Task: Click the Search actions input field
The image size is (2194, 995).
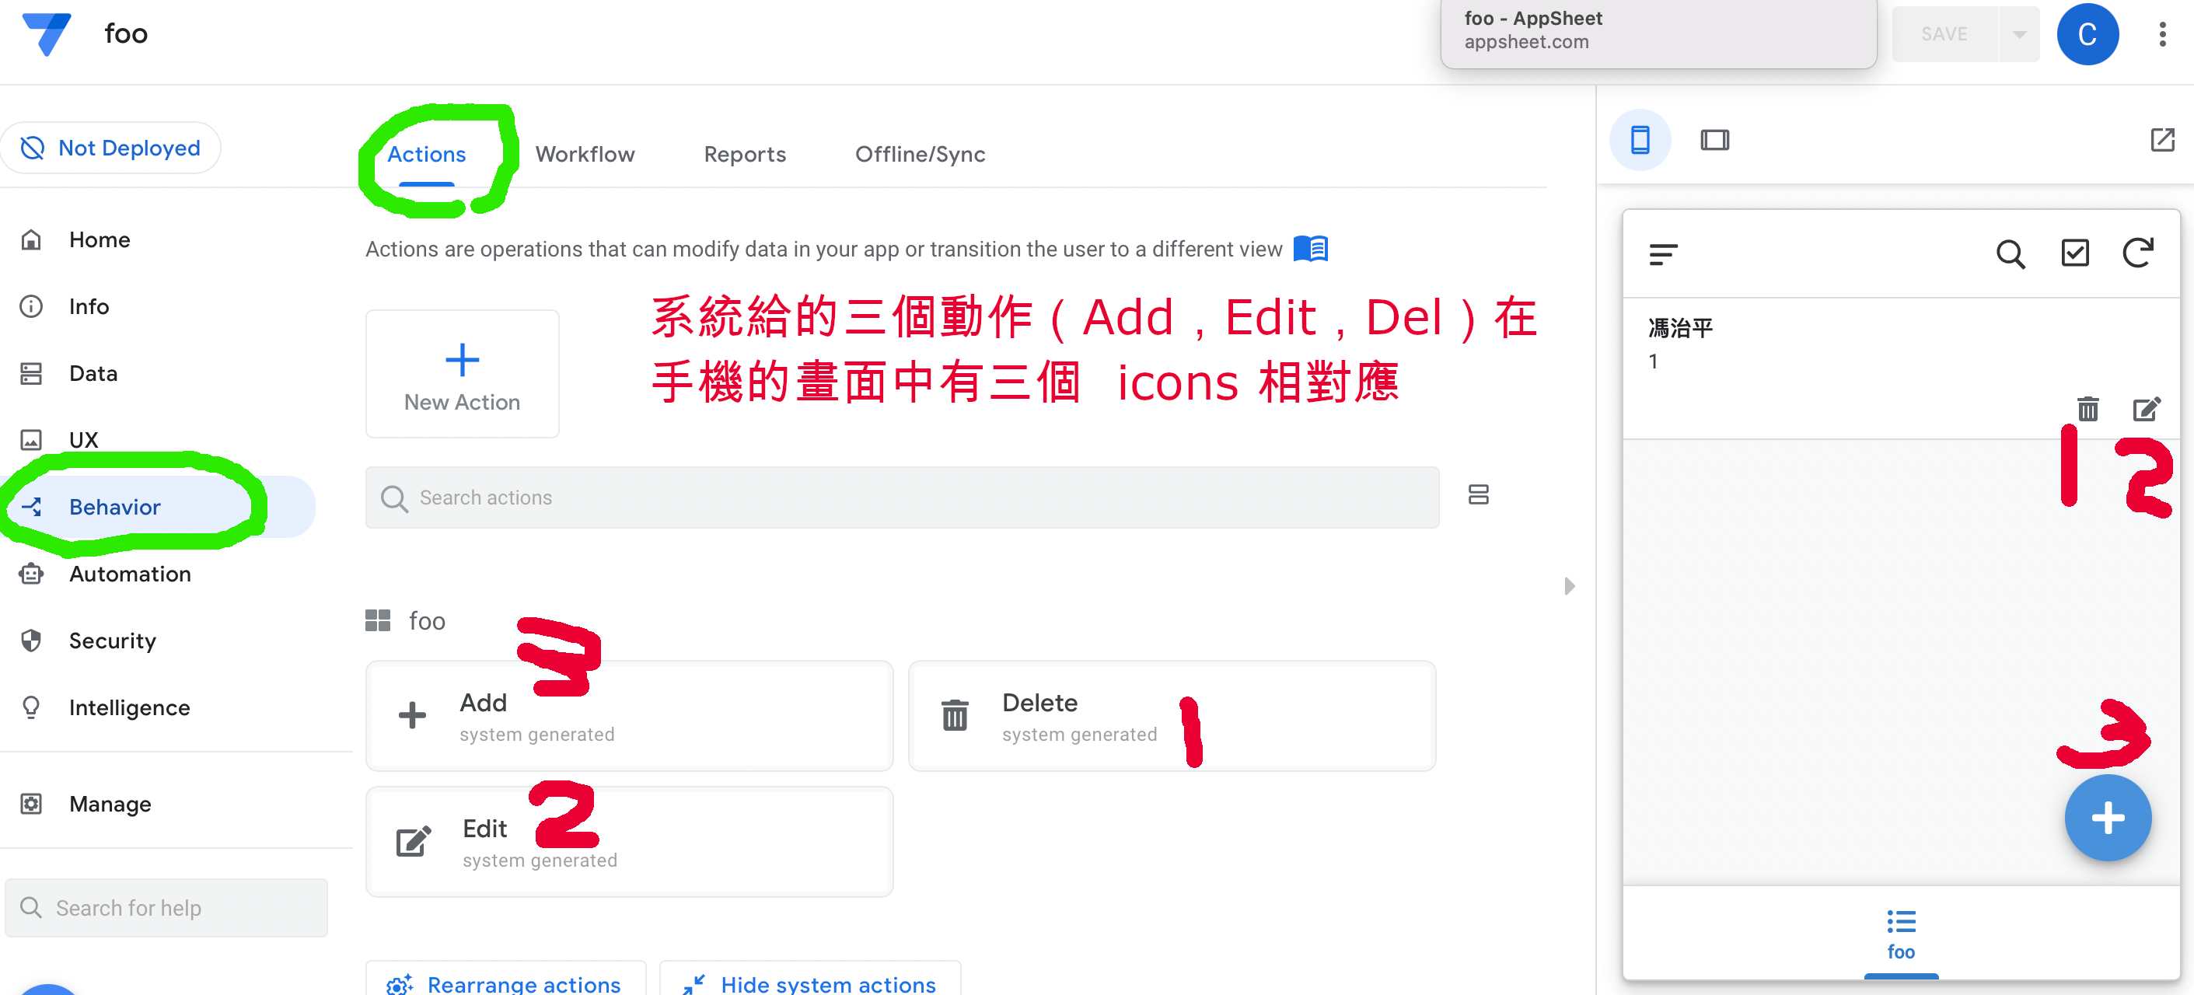Action: [902, 497]
